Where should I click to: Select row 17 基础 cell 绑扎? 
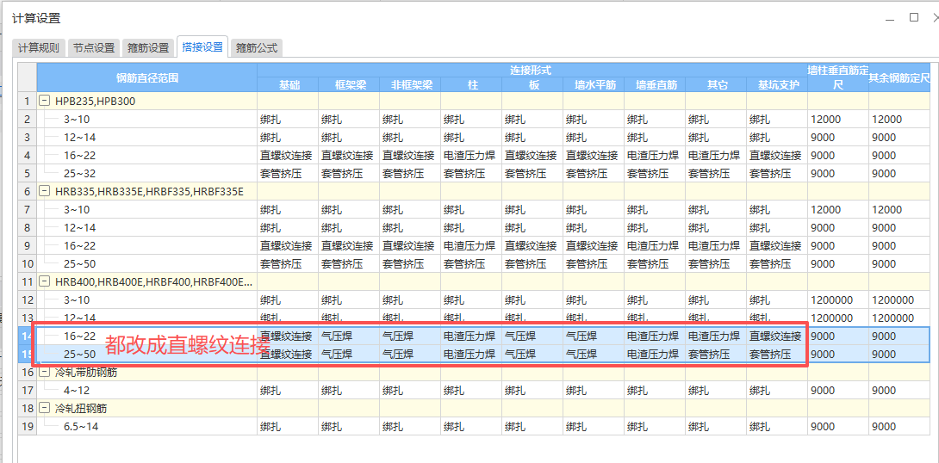288,391
